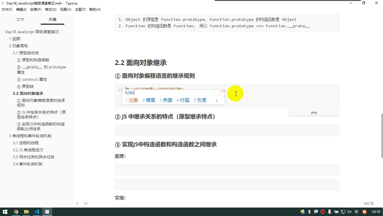
Task: Go to outline item ① 面向对象编程语言的继承规则
Action: 41,103
